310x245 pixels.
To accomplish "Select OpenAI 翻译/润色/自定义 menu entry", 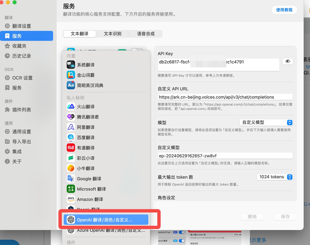I will [x=106, y=220].
